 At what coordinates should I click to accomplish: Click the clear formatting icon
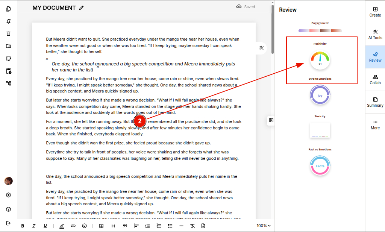click(x=192, y=226)
